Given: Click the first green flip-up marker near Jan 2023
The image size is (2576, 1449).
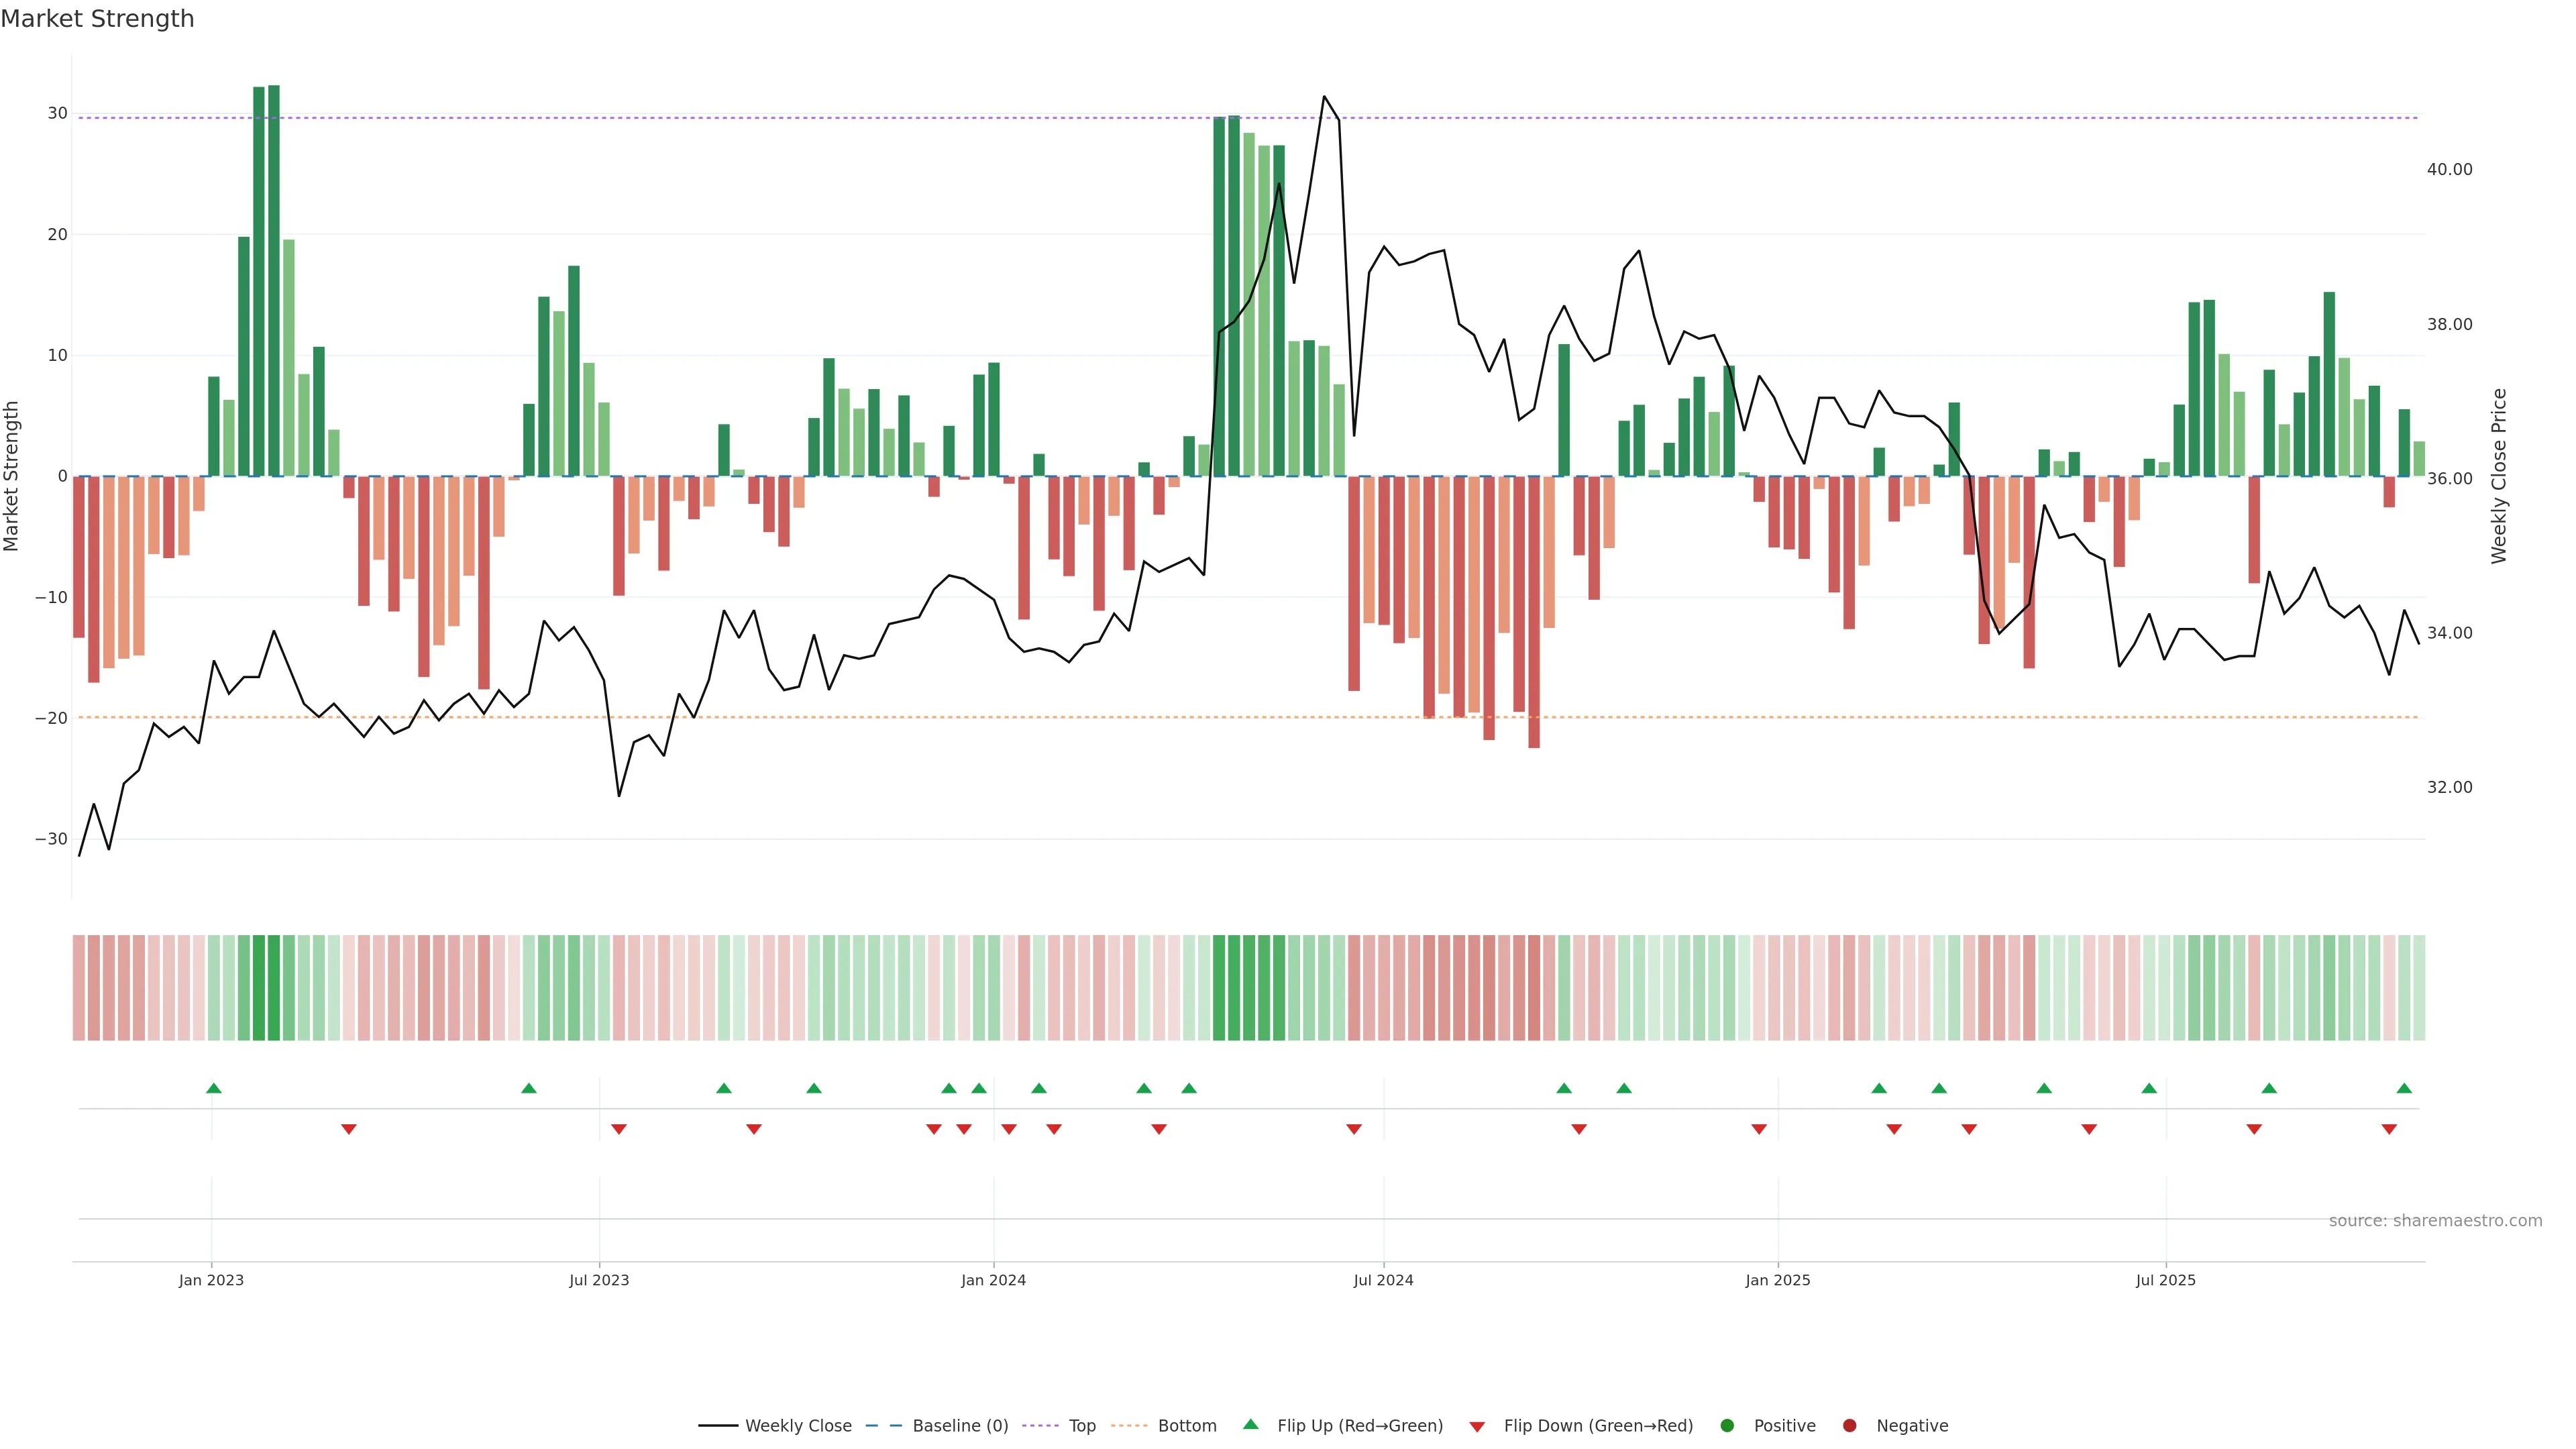Looking at the screenshot, I should pyautogui.click(x=213, y=1088).
